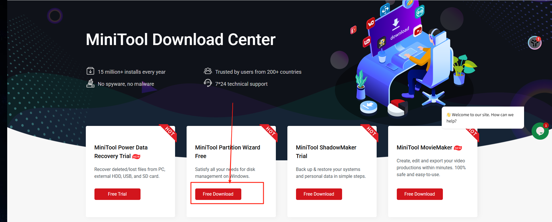Click the download-box icon beside 15 million+ installs
Screen dimensions: 552x222
90,71
